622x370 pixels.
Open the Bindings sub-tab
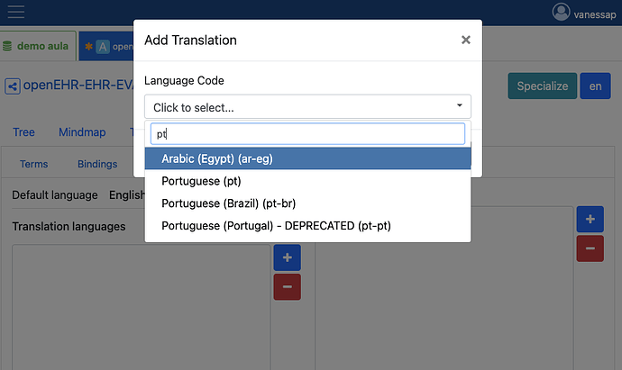97,164
